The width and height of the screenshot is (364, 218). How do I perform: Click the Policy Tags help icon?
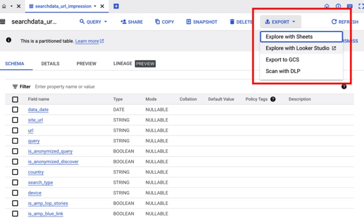tap(273, 99)
